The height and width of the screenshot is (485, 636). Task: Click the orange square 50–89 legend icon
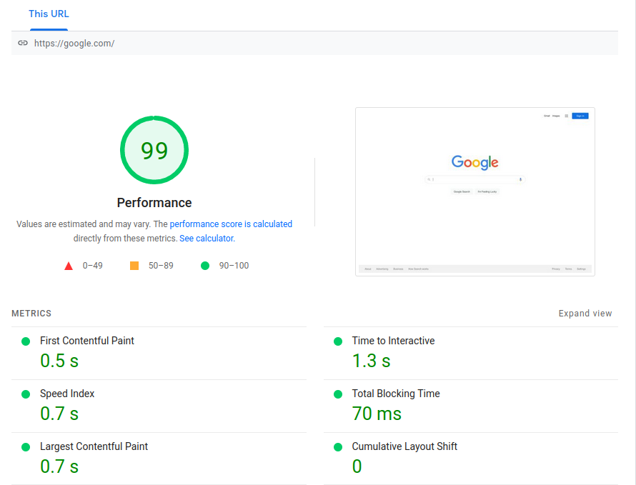coord(134,266)
